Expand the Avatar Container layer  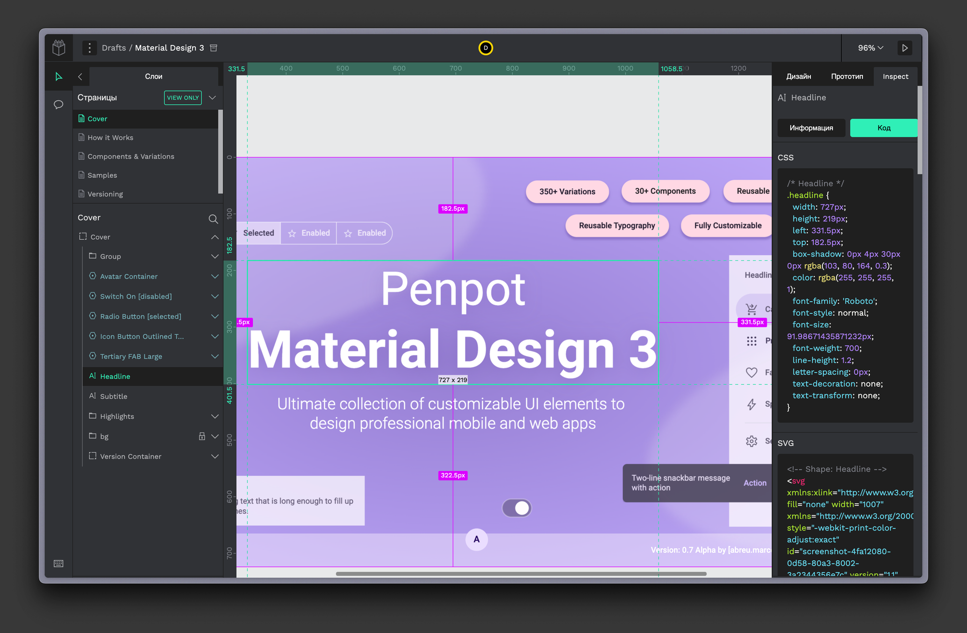coord(215,276)
